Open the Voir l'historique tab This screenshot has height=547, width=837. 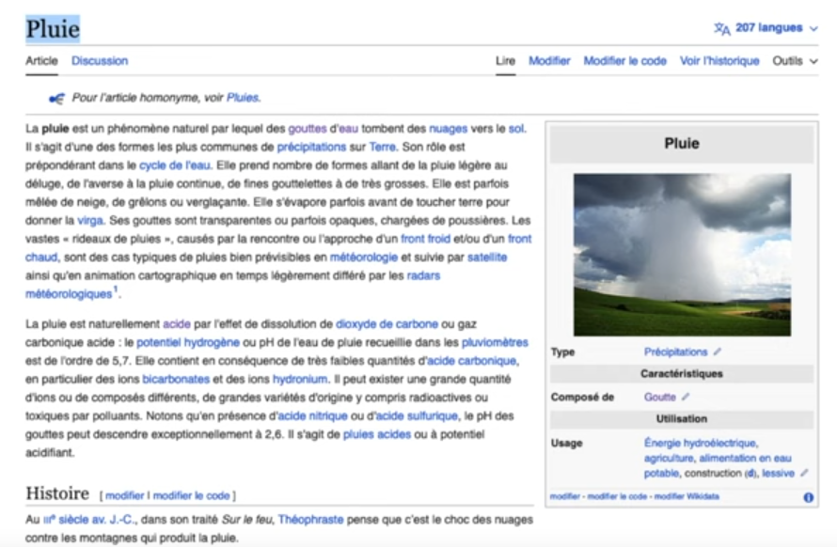click(719, 61)
